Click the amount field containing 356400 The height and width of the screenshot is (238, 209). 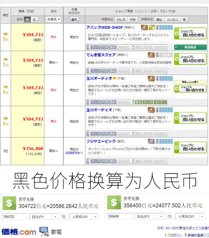click(x=120, y=216)
